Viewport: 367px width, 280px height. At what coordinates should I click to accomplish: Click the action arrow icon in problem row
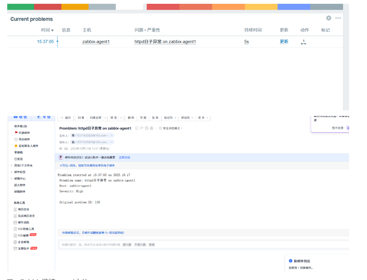[304, 42]
